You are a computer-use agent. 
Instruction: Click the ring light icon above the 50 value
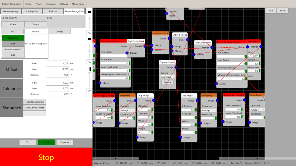(89, 40)
